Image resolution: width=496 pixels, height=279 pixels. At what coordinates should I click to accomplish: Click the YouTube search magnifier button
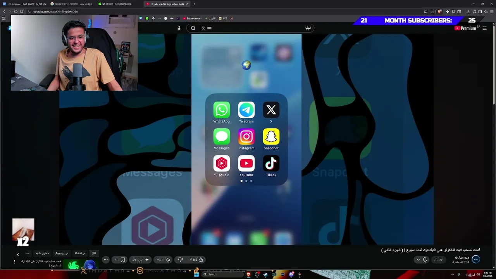pyautogui.click(x=193, y=28)
